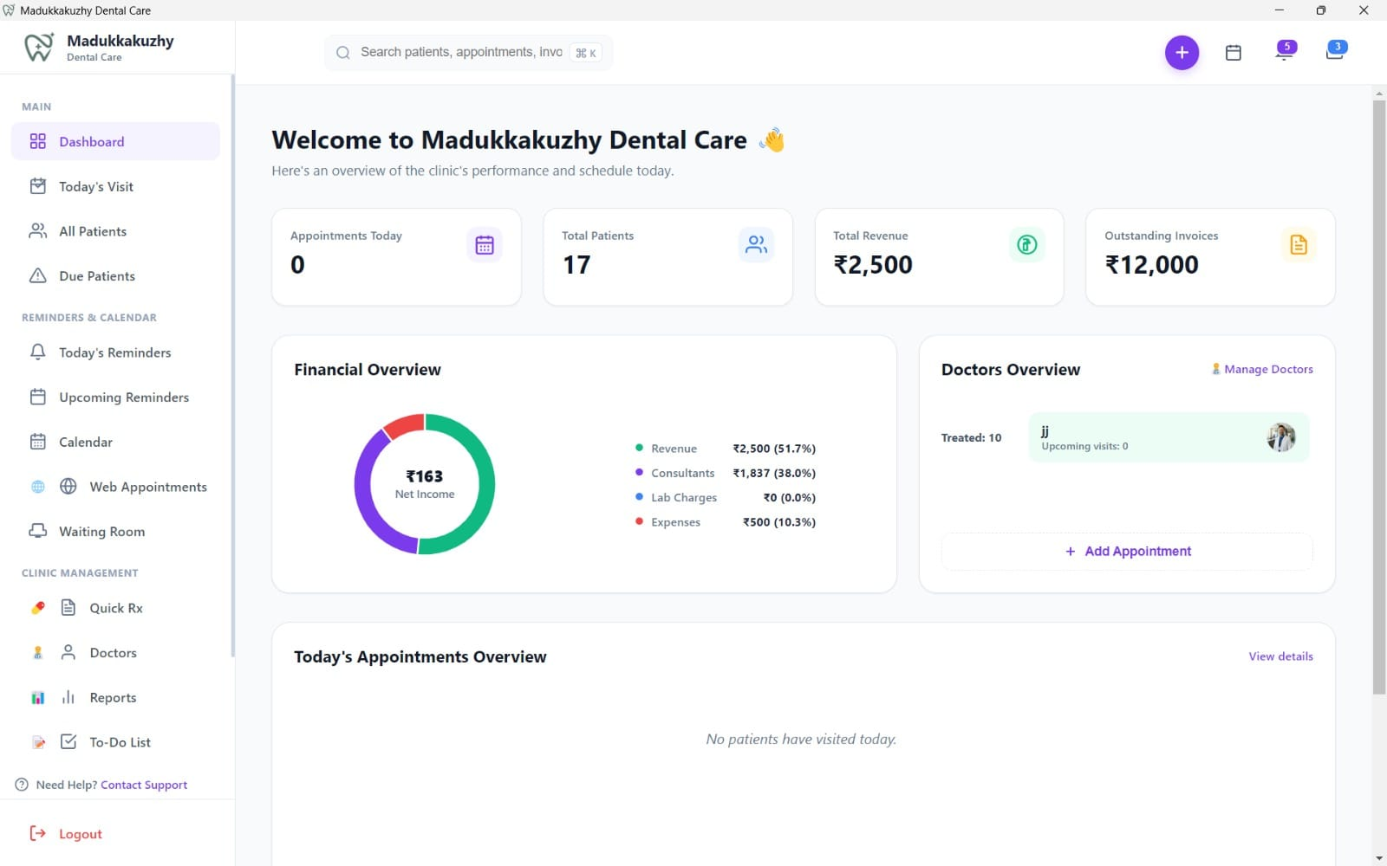The image size is (1387, 866).
Task: Go to Today's Visit
Action: click(115, 186)
